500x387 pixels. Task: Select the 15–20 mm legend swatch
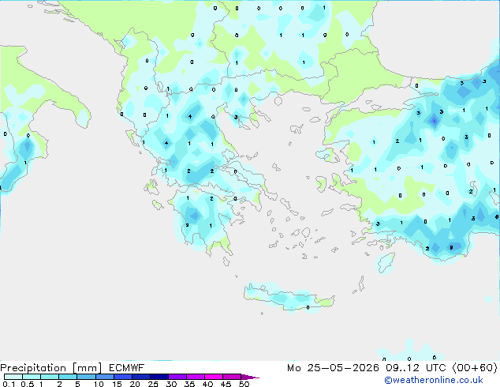point(122,377)
